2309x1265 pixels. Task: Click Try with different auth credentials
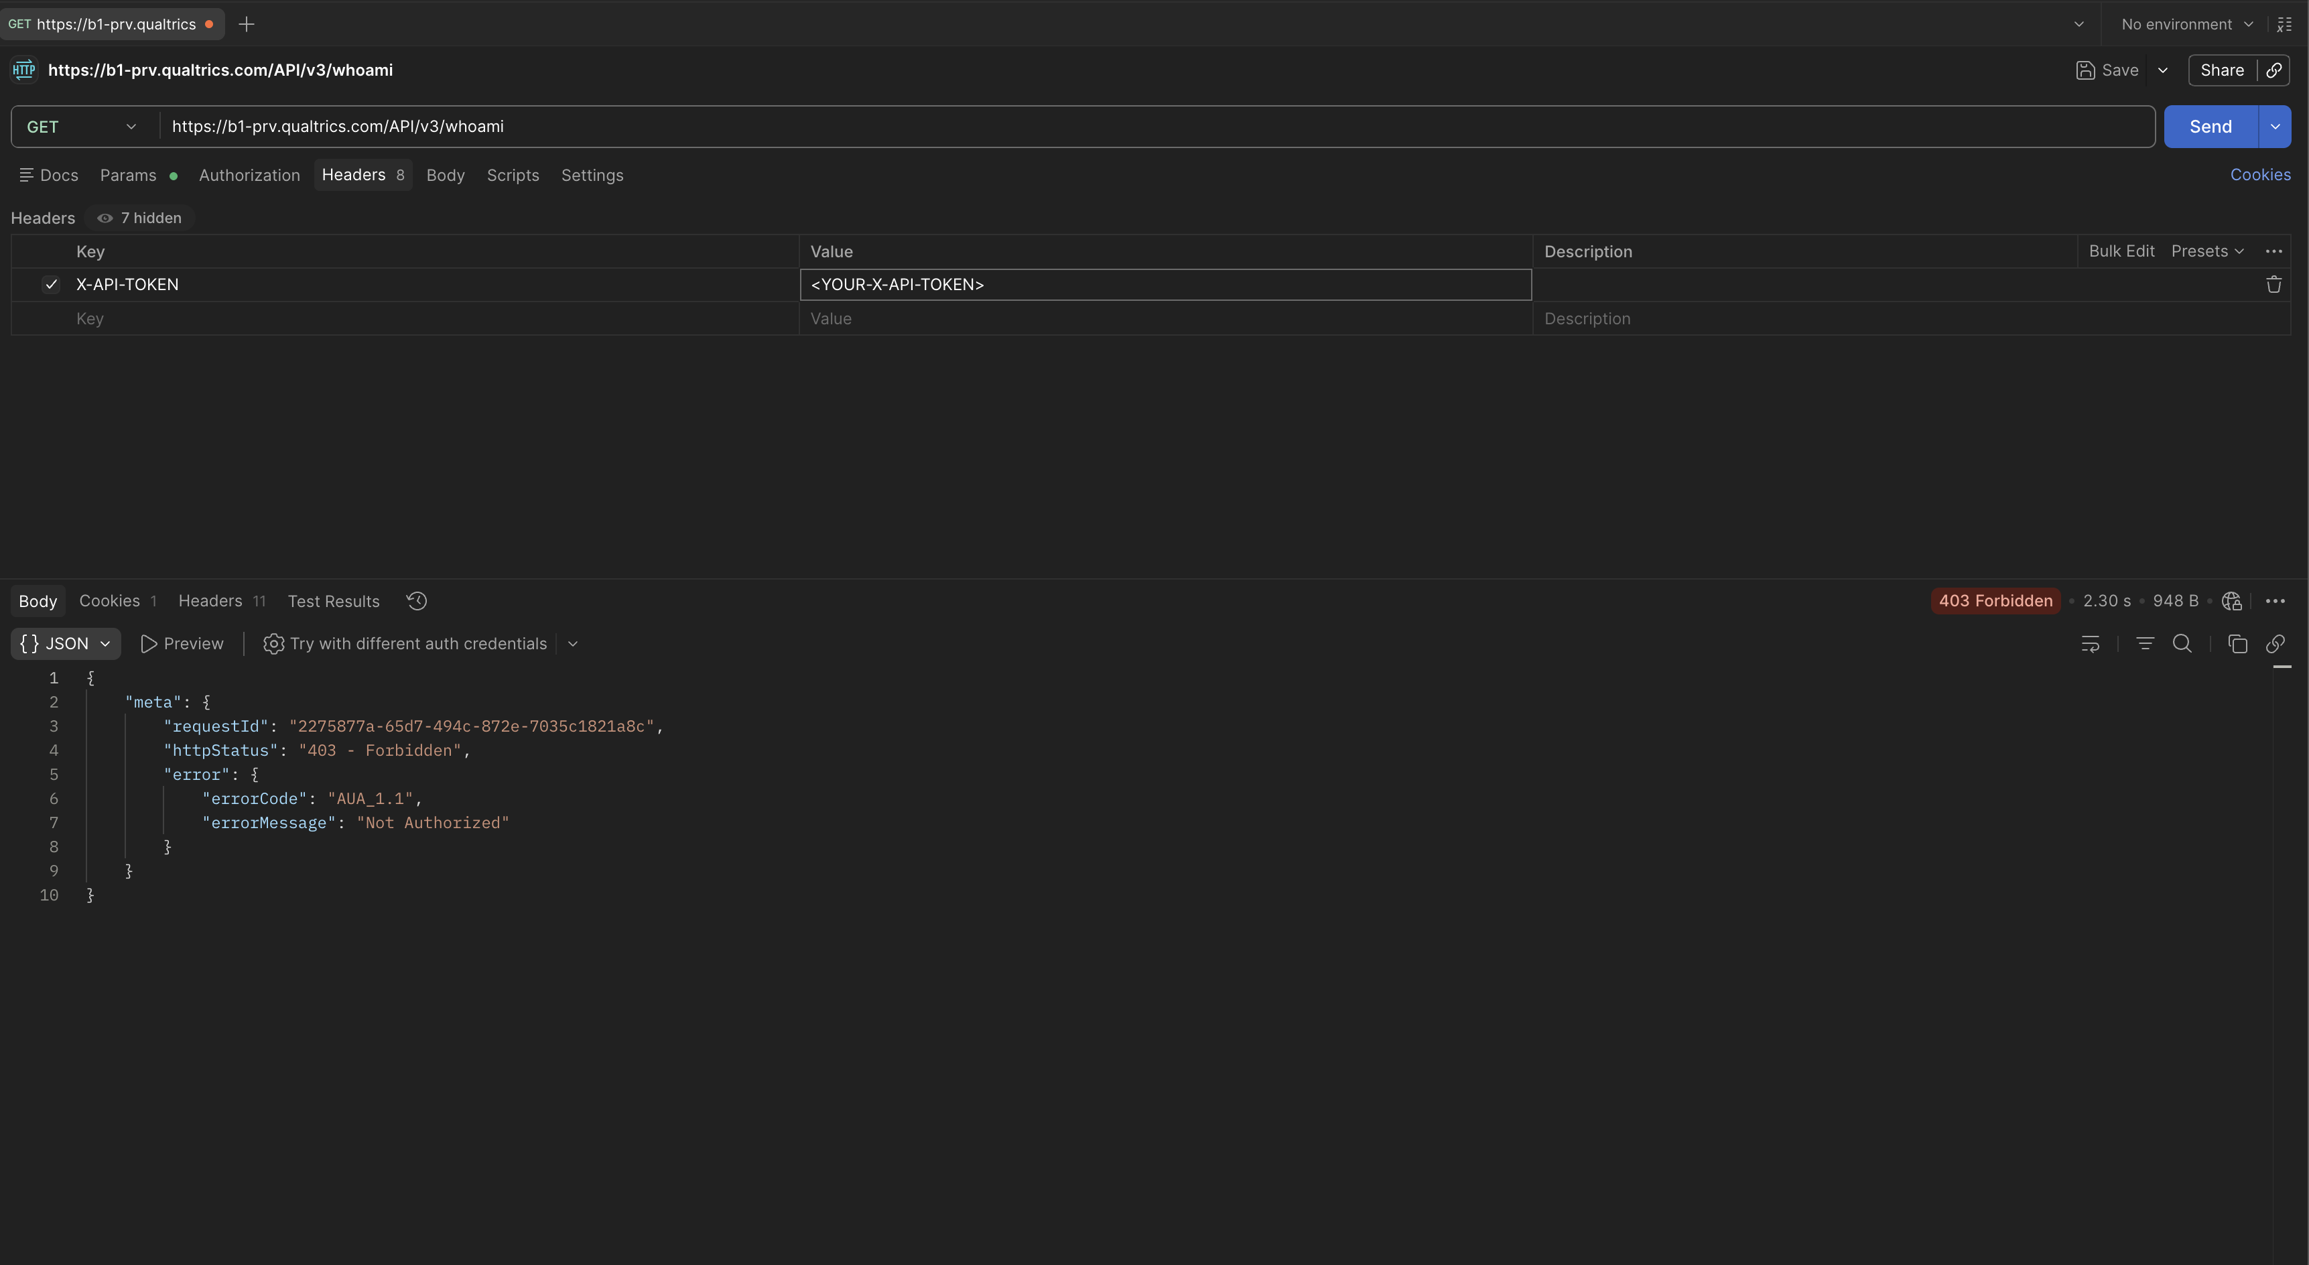405,644
